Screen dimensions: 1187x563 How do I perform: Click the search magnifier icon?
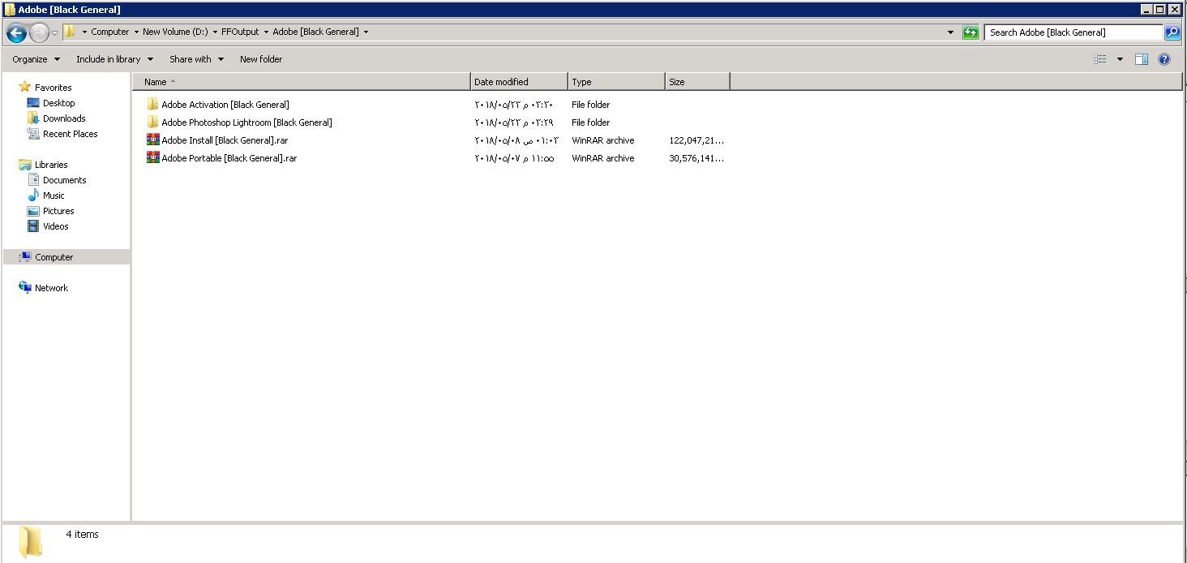pos(1172,32)
